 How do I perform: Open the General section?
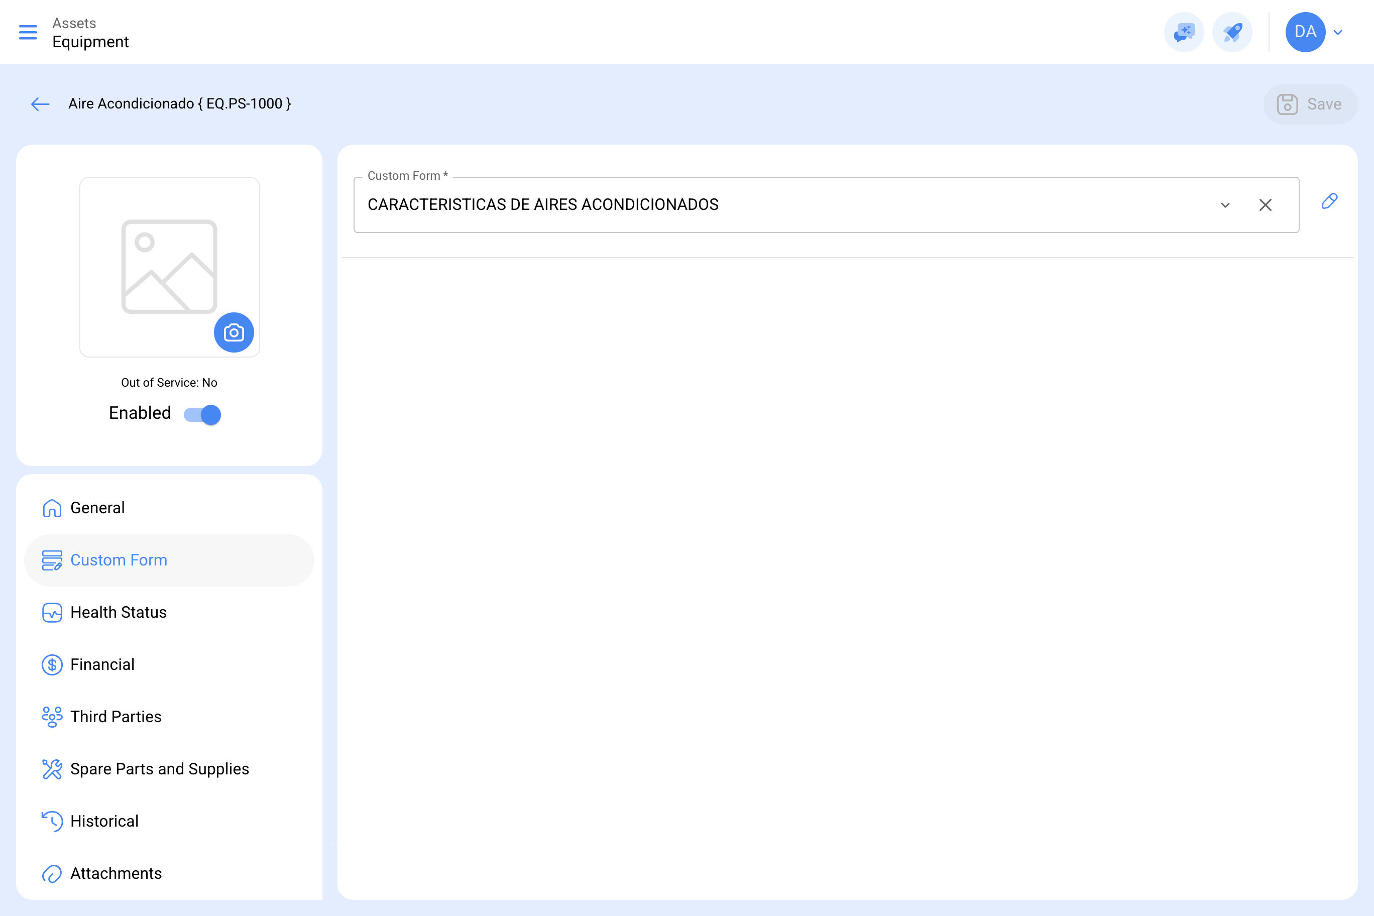tap(169, 508)
